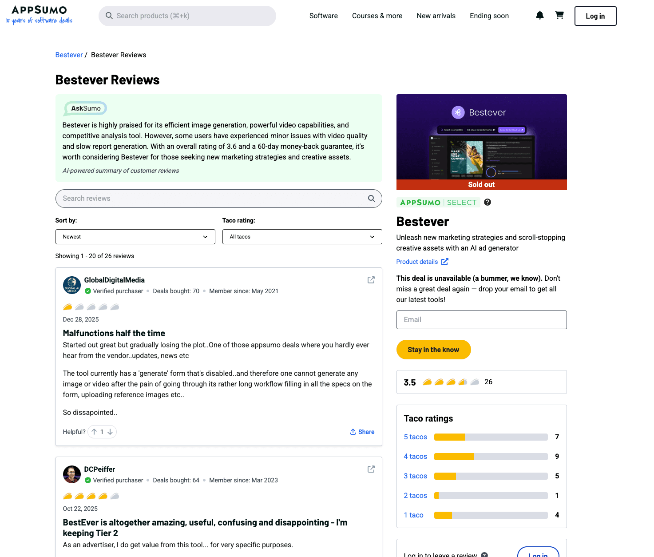Share the GlobalDigitalMedia review

[x=362, y=432]
